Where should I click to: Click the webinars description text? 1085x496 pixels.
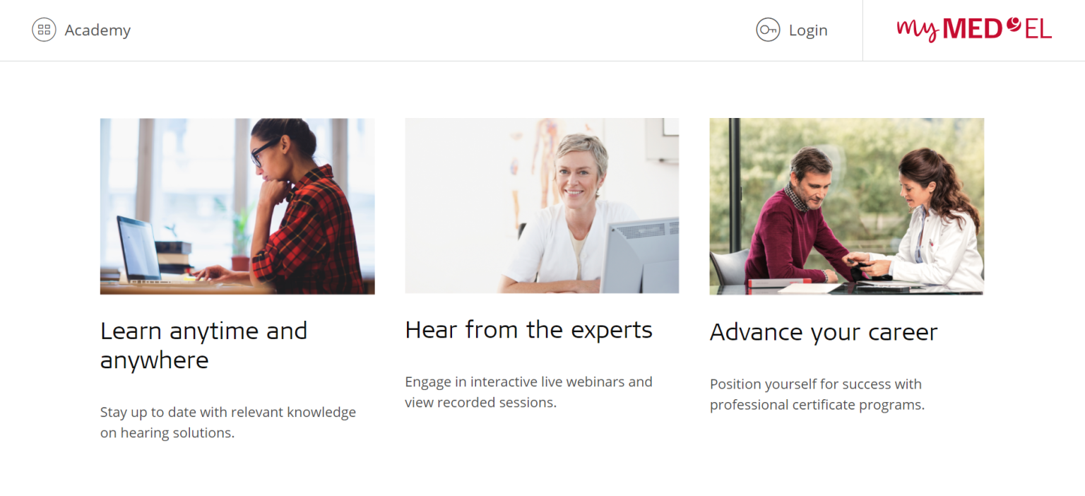pyautogui.click(x=528, y=392)
